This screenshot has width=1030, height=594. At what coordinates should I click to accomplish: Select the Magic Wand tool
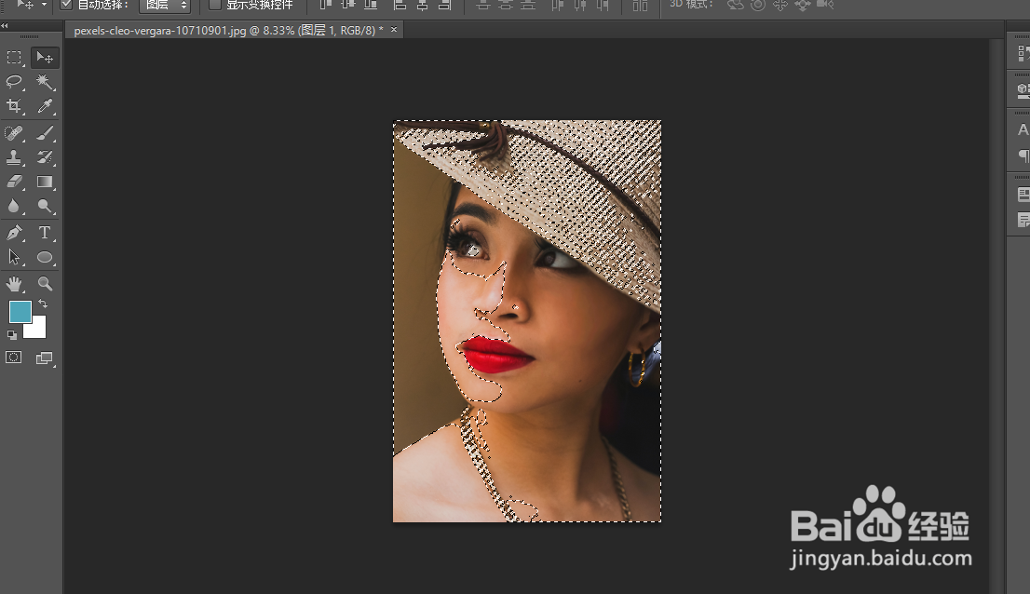pyautogui.click(x=45, y=82)
